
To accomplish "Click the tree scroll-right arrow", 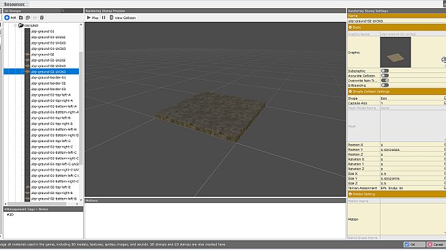I will point(77,204).
